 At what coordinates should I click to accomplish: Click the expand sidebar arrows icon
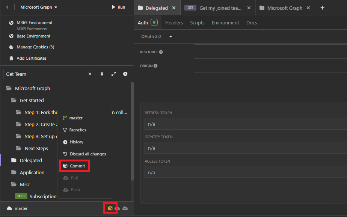tap(113, 74)
